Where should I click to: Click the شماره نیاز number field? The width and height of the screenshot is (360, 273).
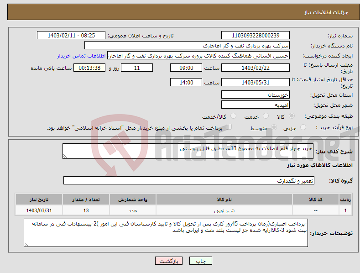(x=256, y=36)
